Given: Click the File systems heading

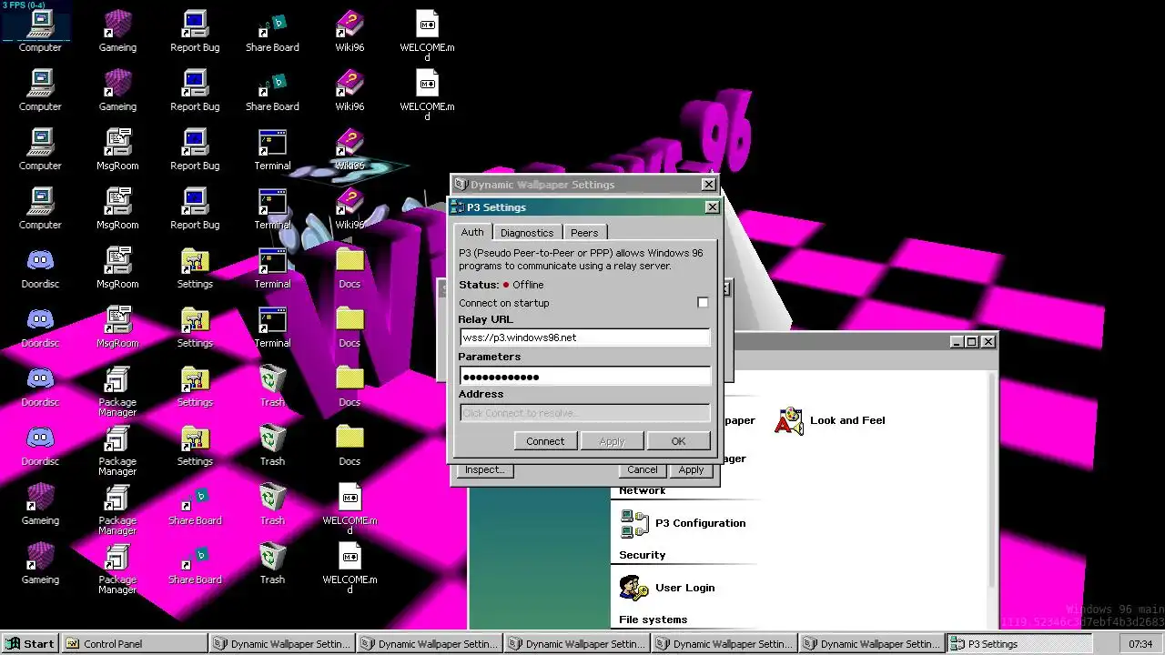Looking at the screenshot, I should [653, 620].
